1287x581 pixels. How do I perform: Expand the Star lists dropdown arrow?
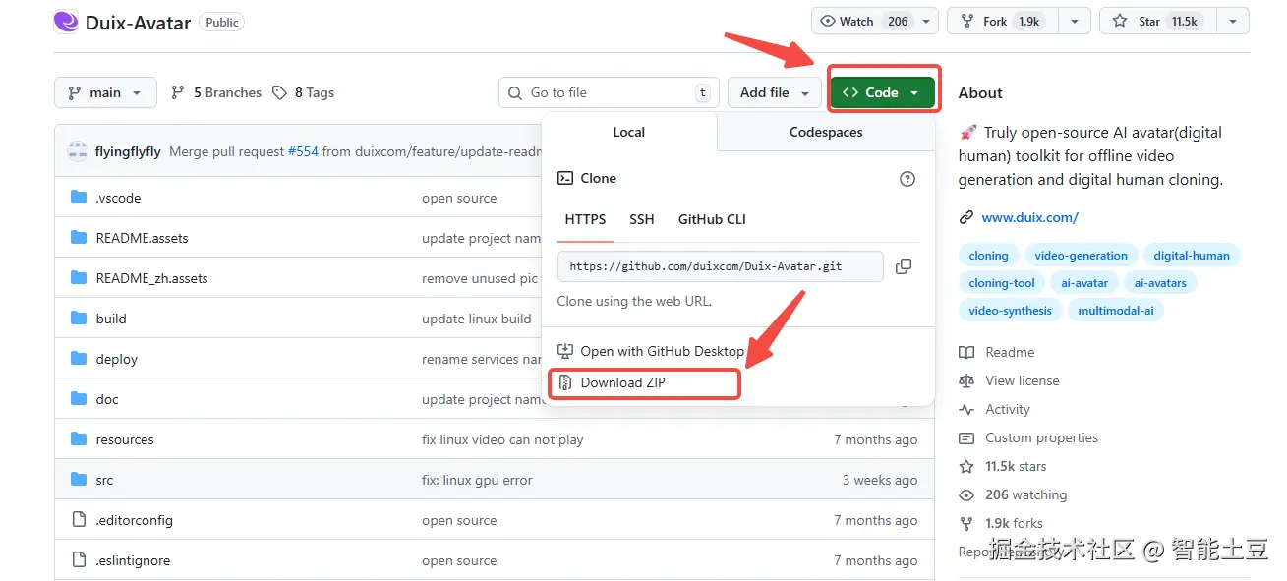coord(1233,21)
